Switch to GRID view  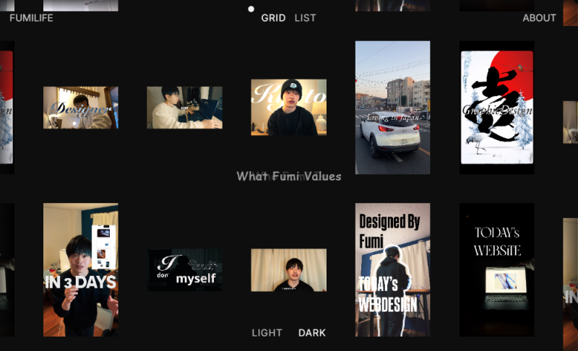(x=273, y=17)
